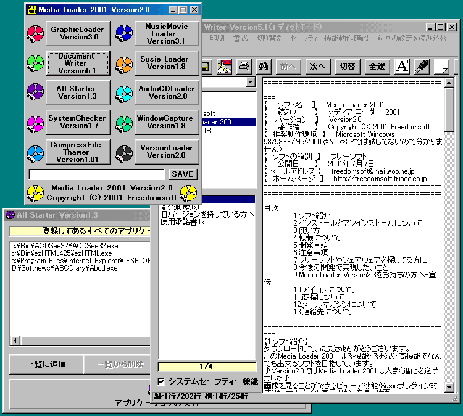Click the printer icon in Document Writer toolbar

[244, 67]
